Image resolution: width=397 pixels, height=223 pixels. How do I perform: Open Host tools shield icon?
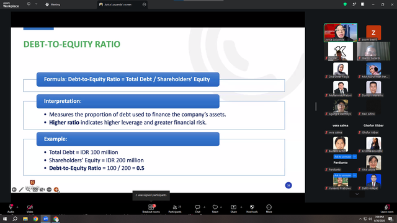coord(252,207)
